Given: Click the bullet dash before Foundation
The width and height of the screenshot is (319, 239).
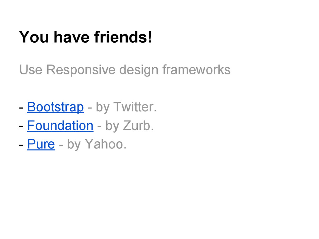Looking at the screenshot, I should point(21,126).
